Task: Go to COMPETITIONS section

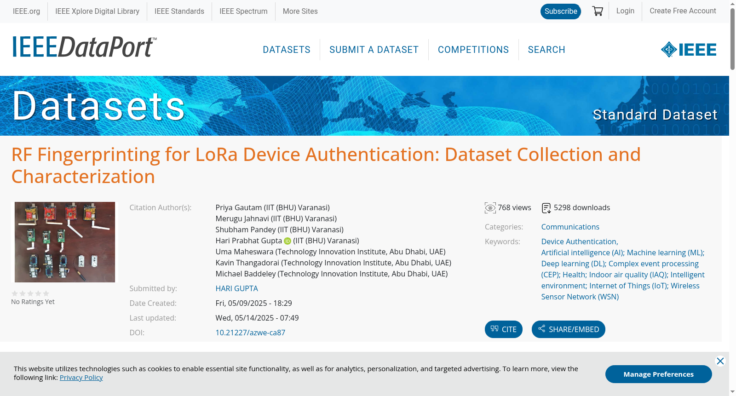Action: pos(473,50)
